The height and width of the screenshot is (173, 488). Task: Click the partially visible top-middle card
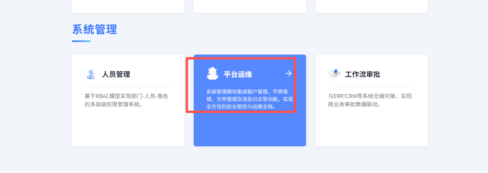(x=250, y=6)
